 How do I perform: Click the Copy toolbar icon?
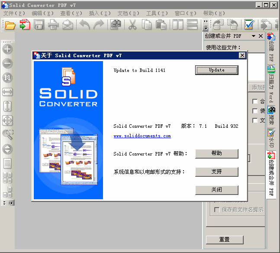coord(147,25)
